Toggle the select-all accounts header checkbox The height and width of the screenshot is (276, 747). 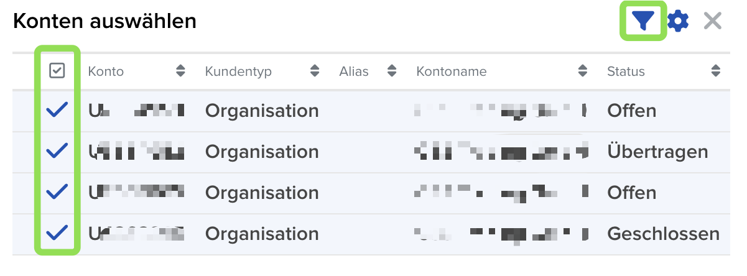(x=57, y=71)
